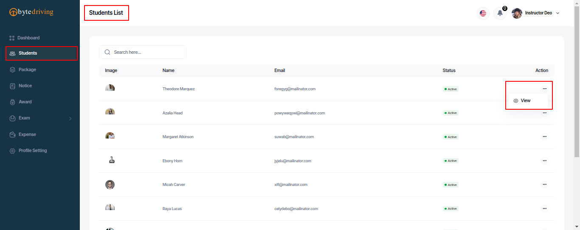Viewport: 580px width, 230px height.
Task: Click email jyjelu@mailinator.com
Action: tap(293, 161)
